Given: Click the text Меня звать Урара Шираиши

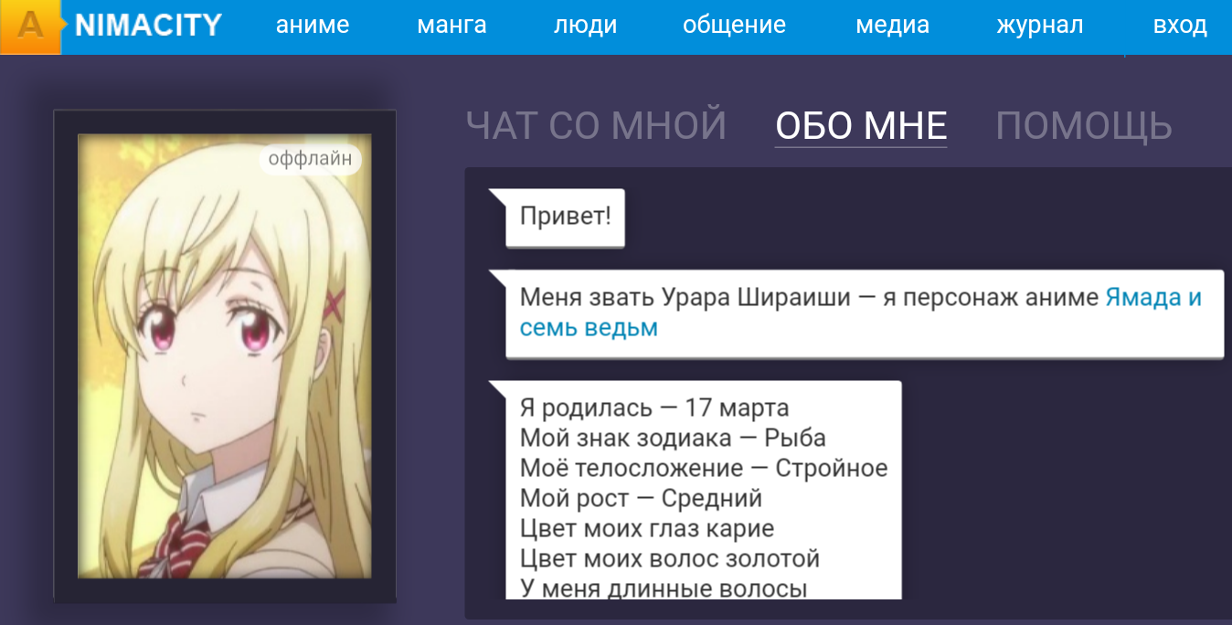Looking at the screenshot, I should 685,298.
